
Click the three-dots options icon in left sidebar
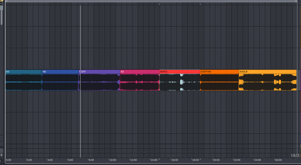tap(1, 3)
